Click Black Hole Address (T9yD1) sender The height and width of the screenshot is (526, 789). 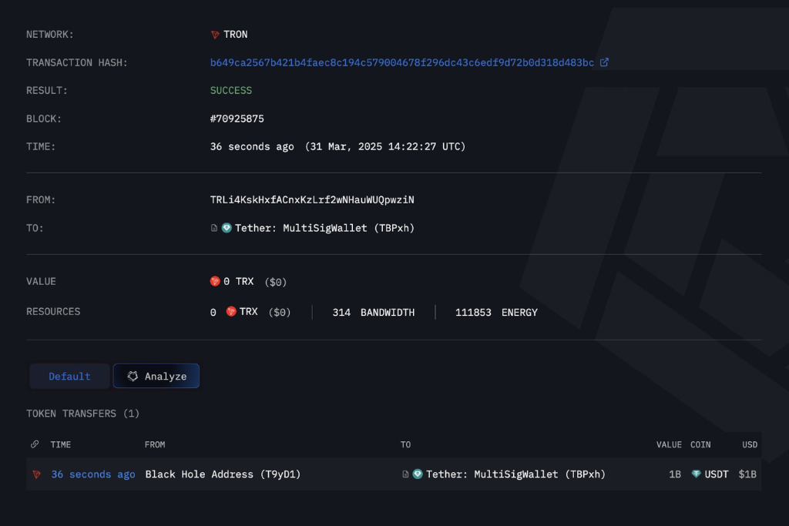pos(223,474)
